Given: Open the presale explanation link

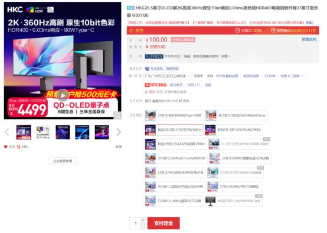Looking at the screenshot, I should coord(309,39).
